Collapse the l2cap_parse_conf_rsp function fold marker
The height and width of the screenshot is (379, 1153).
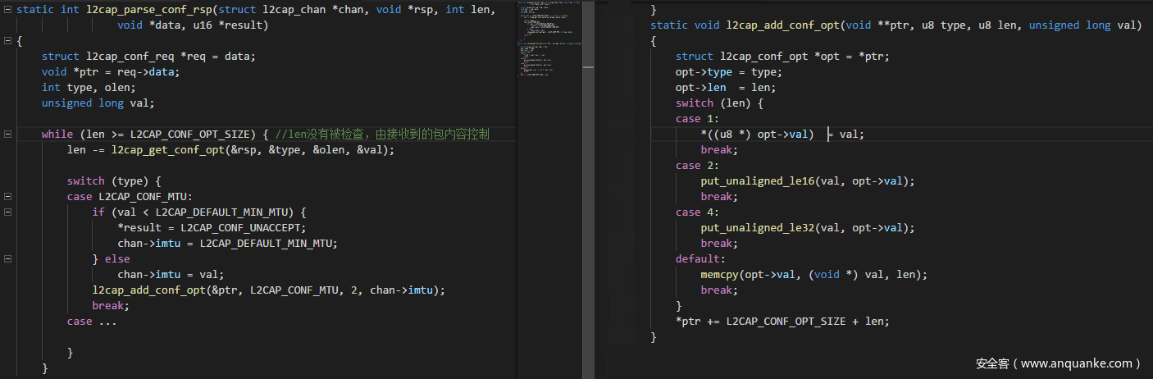tap(7, 10)
